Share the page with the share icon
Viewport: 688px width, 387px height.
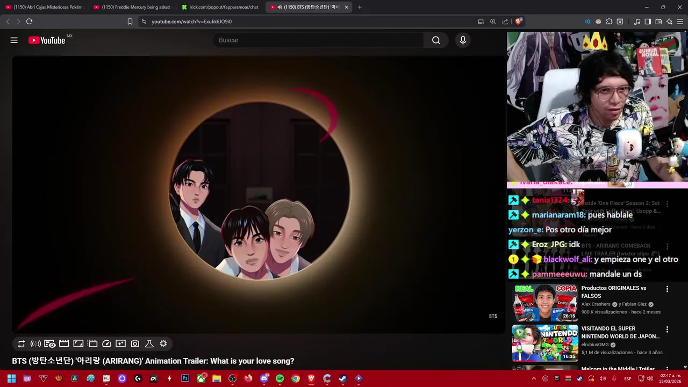[x=505, y=21]
